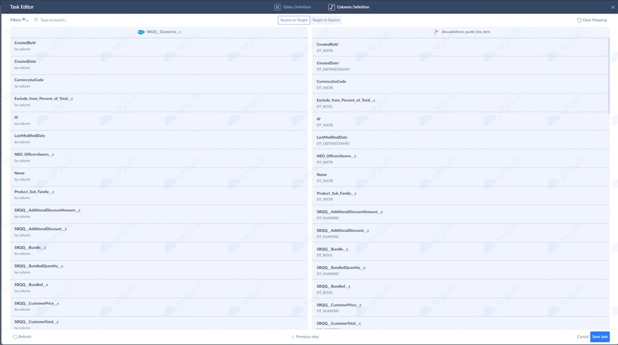This screenshot has width=618, height=345.
Task: Select target column SBQQ__CustomerPrice__c DT_NUMERIC
Action: click(460, 308)
